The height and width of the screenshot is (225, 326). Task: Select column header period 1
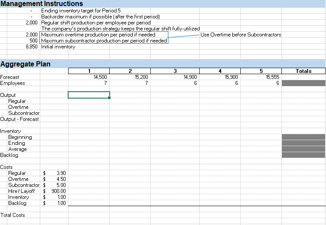point(89,71)
